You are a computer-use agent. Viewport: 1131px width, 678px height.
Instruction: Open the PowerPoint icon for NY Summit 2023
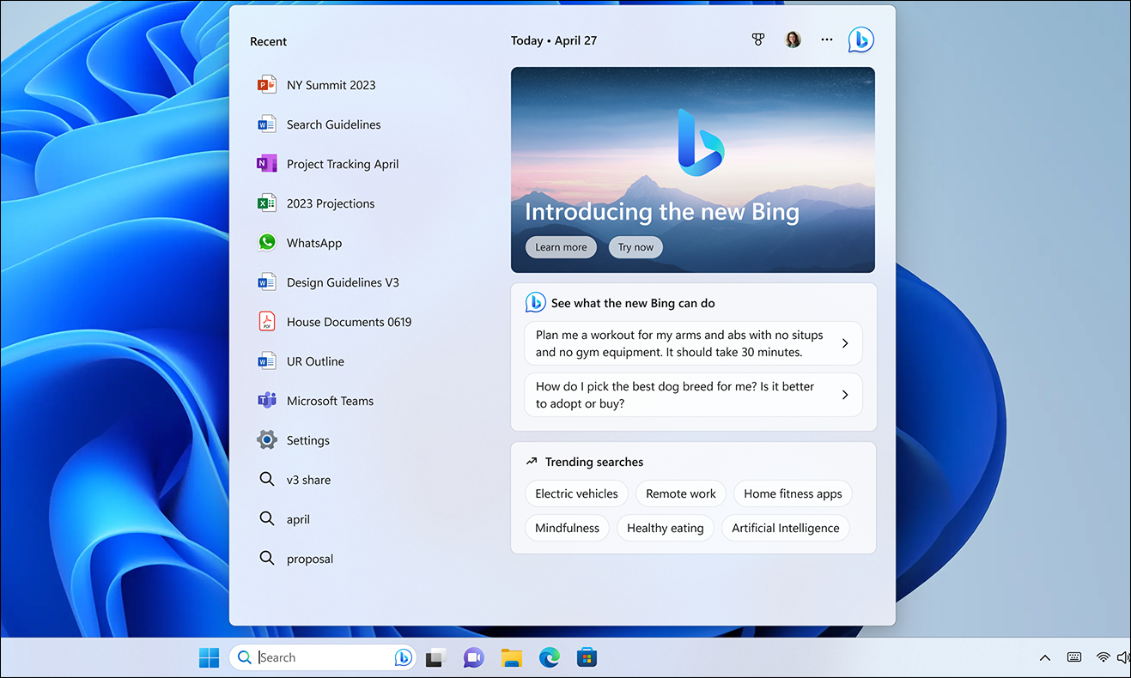[x=267, y=85]
